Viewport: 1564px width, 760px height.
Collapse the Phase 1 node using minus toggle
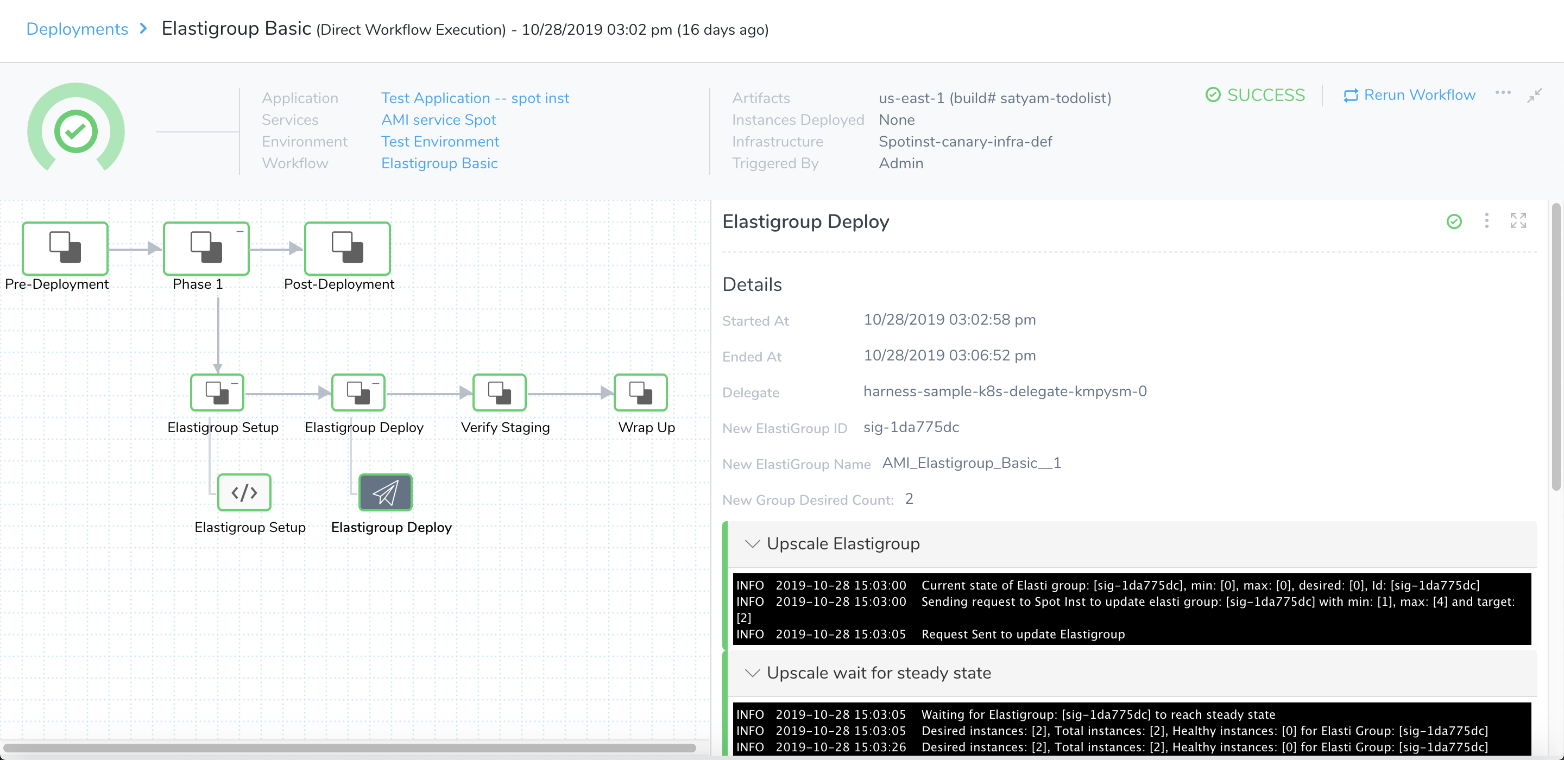pyautogui.click(x=240, y=232)
